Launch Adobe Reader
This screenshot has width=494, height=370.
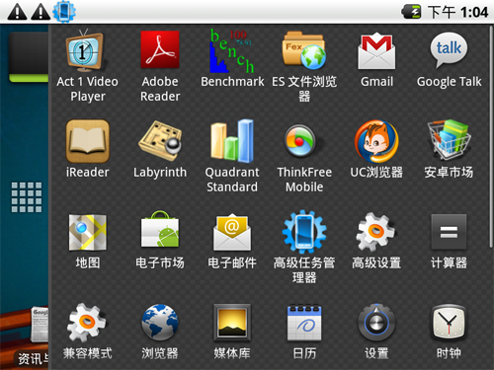tap(160, 66)
